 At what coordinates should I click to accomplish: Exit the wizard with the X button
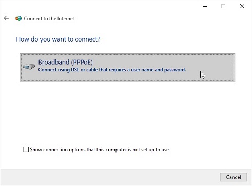tap(242, 6)
